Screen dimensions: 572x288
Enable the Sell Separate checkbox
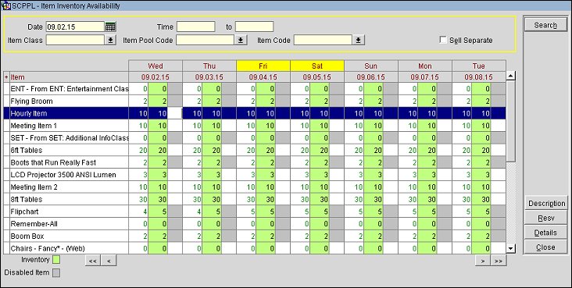(x=443, y=40)
